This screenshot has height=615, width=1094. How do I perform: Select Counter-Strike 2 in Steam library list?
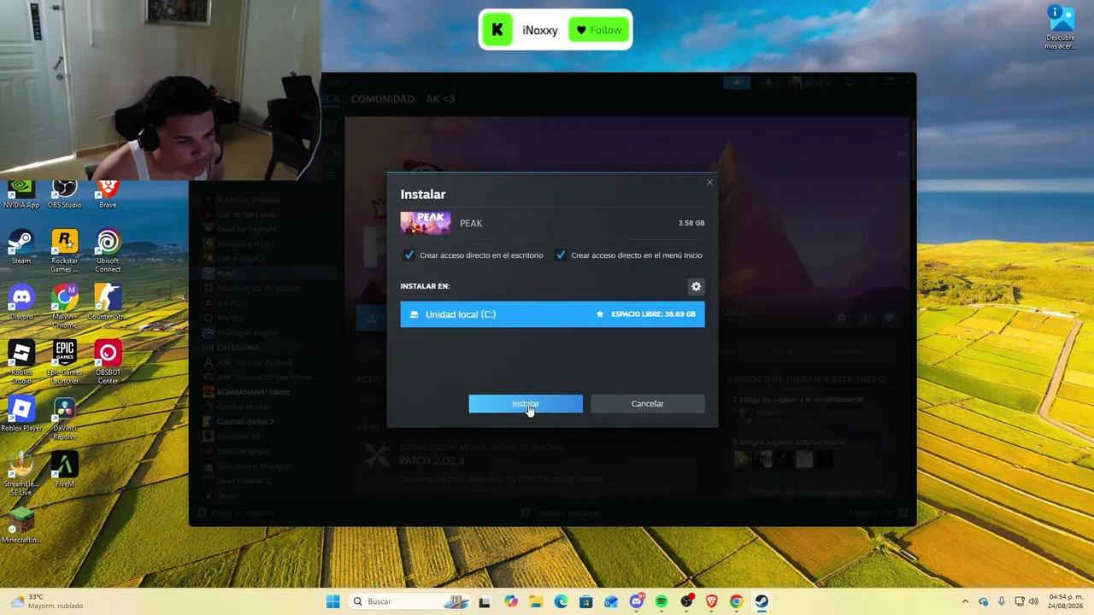point(245,422)
